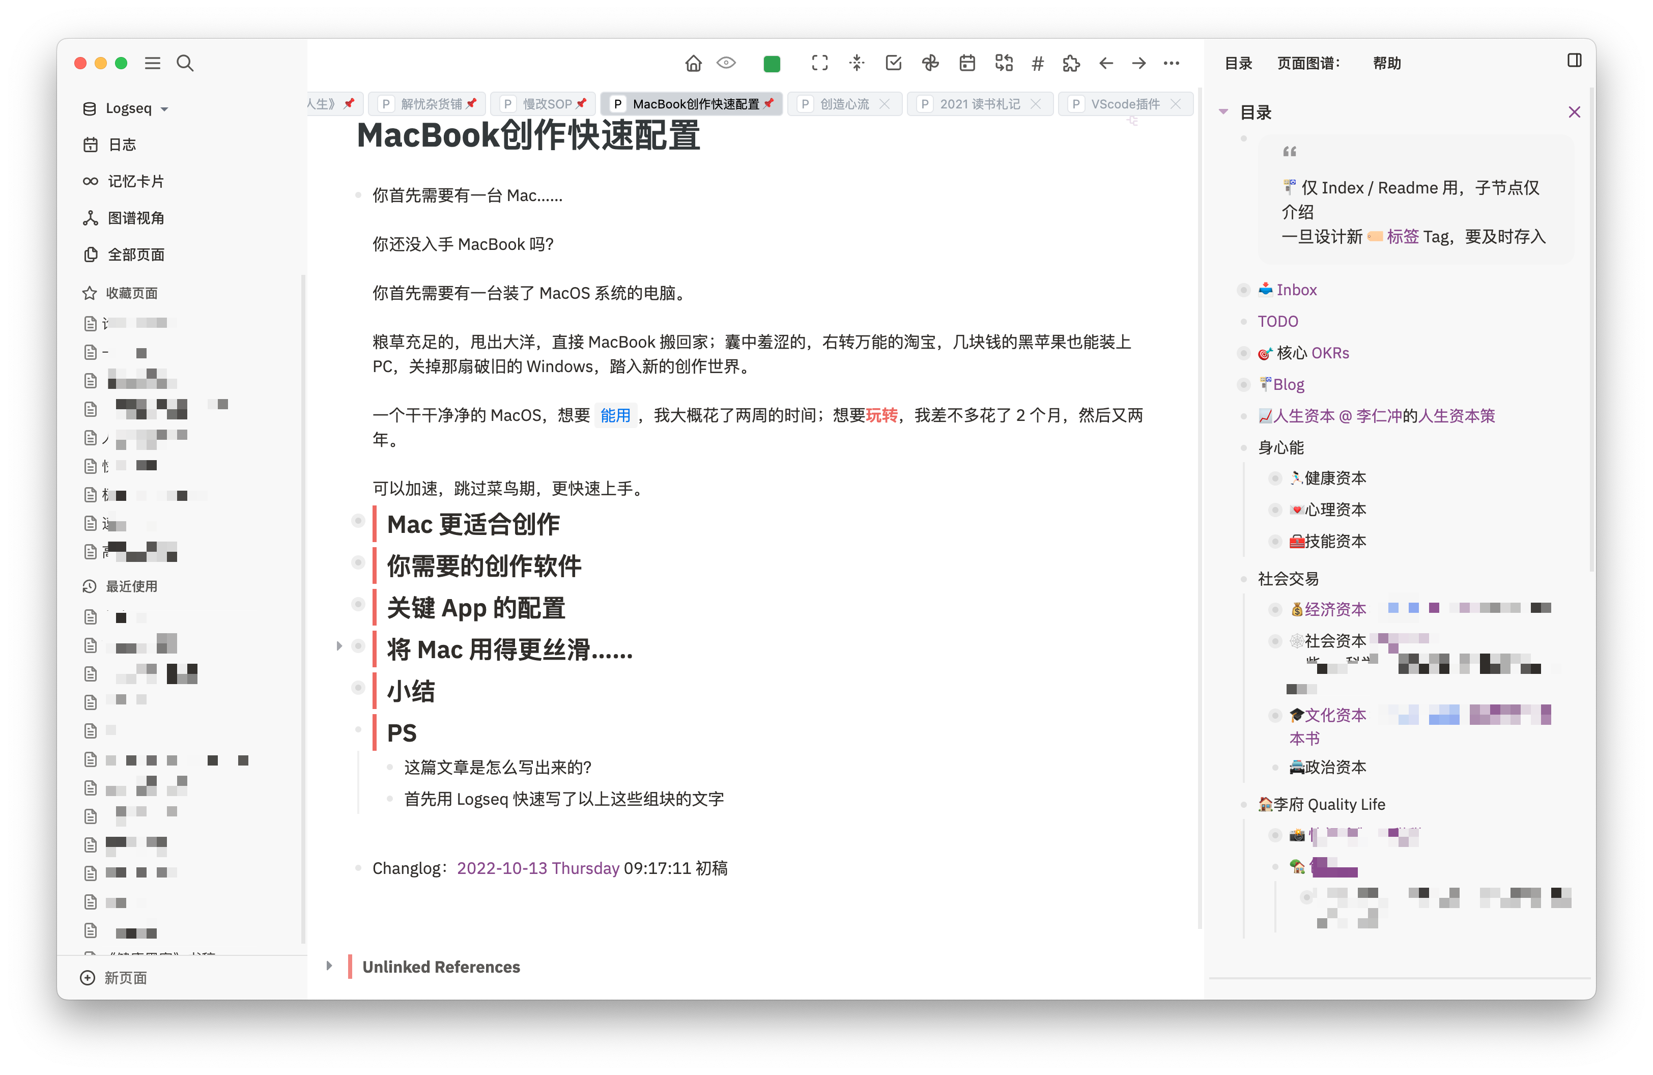The image size is (1653, 1075).
Task: Click the pinwheel fan toolbar icon
Action: coord(930,63)
